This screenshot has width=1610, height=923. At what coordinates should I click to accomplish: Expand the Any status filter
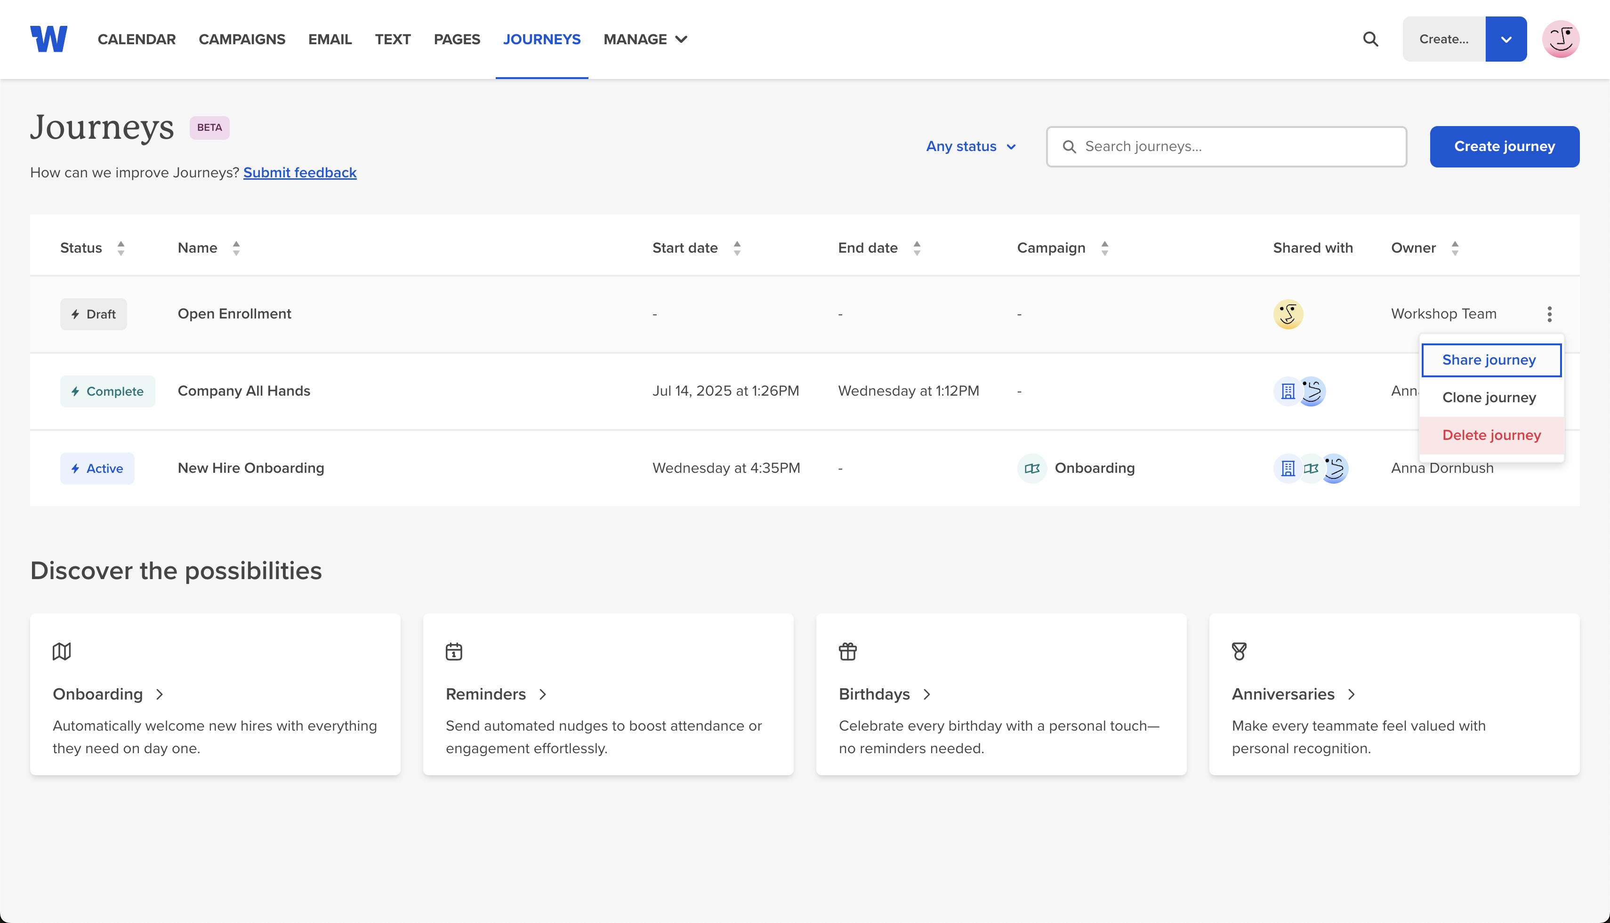coord(971,146)
